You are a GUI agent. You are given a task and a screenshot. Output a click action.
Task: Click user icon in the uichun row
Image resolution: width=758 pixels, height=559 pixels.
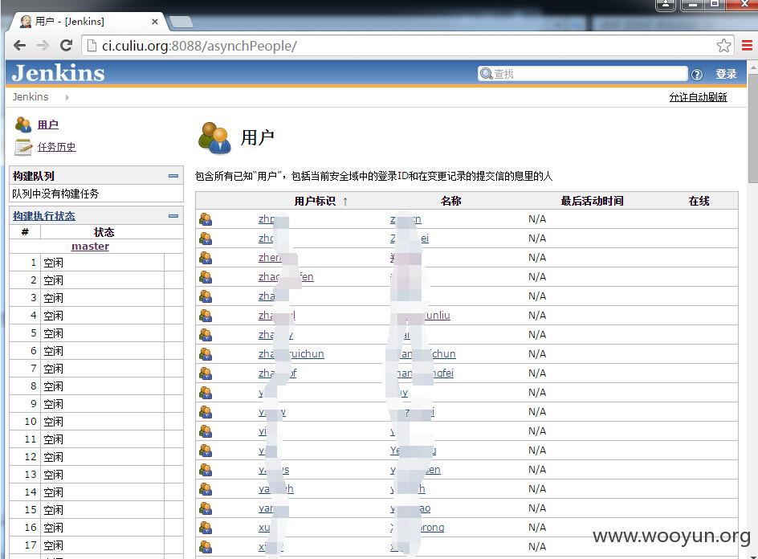tap(206, 354)
